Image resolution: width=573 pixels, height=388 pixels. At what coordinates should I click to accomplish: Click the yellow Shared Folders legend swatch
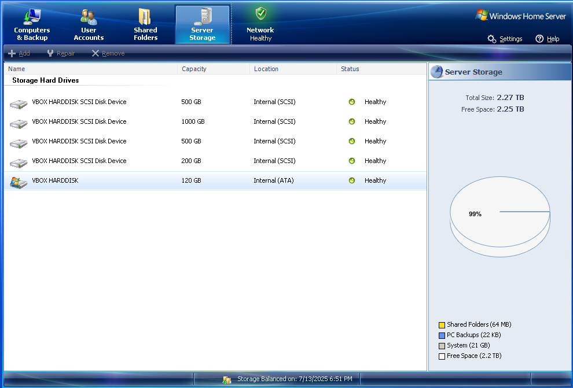[x=442, y=325]
